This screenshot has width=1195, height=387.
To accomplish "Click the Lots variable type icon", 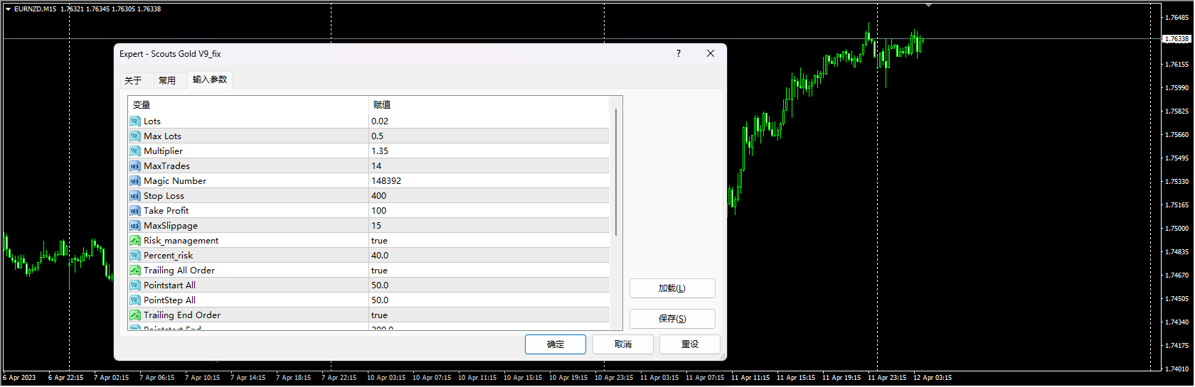I will (x=135, y=121).
